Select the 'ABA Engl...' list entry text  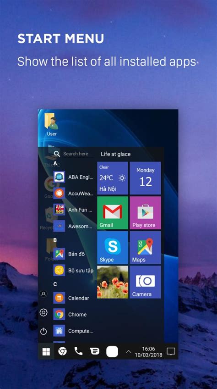(81, 177)
